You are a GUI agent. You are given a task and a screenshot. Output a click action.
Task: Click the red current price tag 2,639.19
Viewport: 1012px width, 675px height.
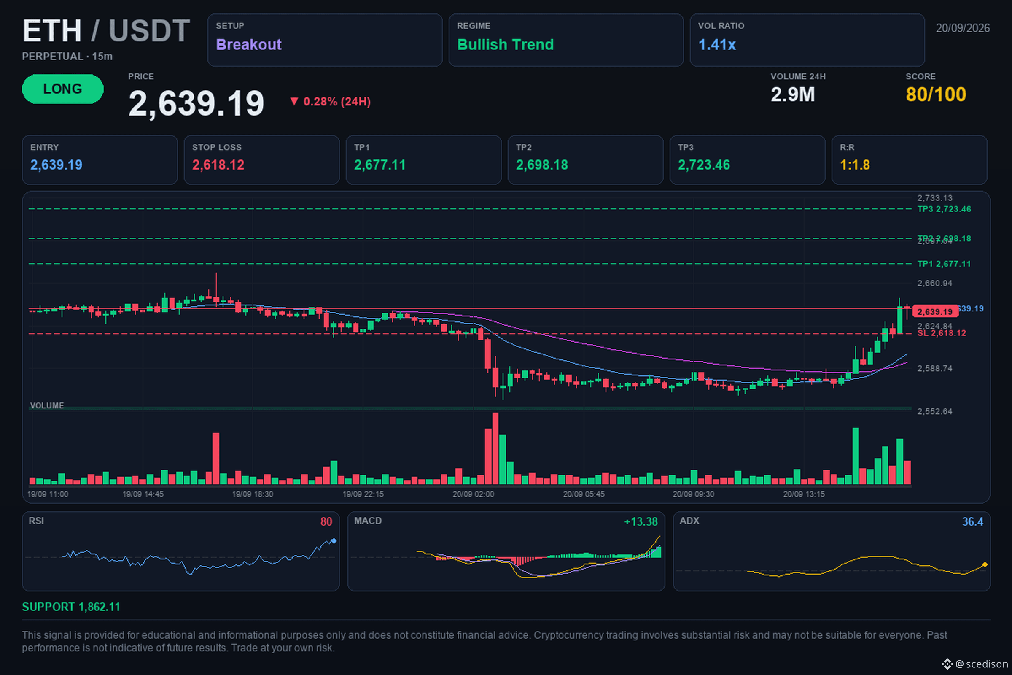[x=935, y=311]
